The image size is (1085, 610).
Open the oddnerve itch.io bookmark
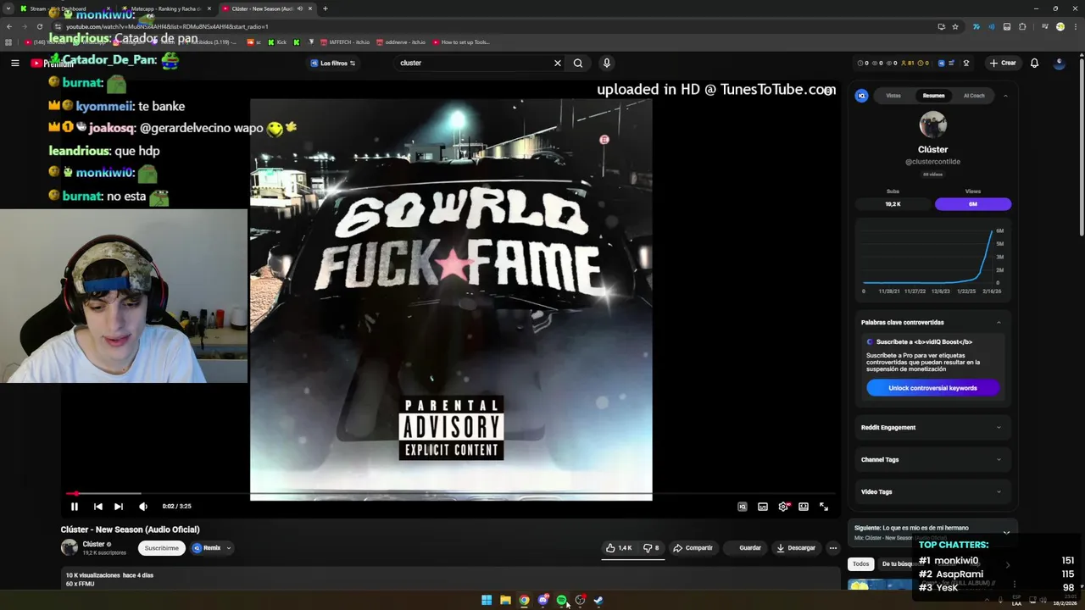click(x=400, y=42)
